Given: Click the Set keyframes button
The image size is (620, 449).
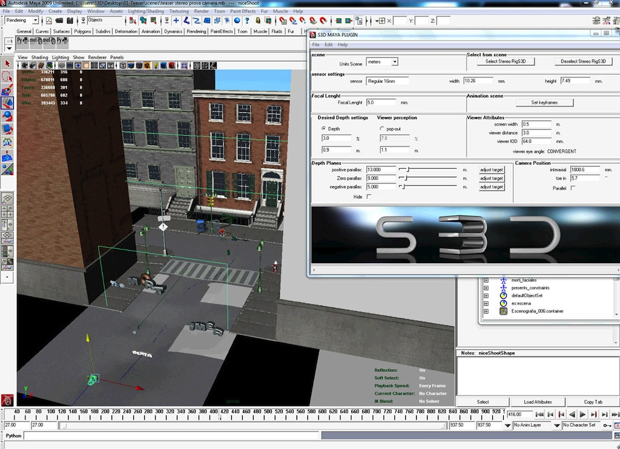Looking at the screenshot, I should [544, 102].
